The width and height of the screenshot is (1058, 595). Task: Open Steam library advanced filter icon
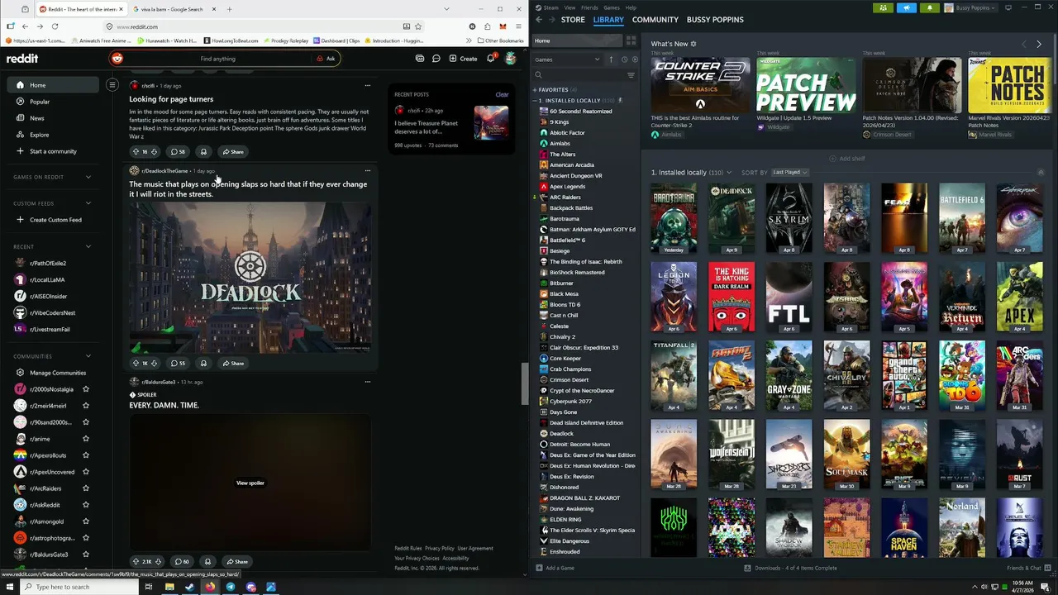tap(631, 75)
